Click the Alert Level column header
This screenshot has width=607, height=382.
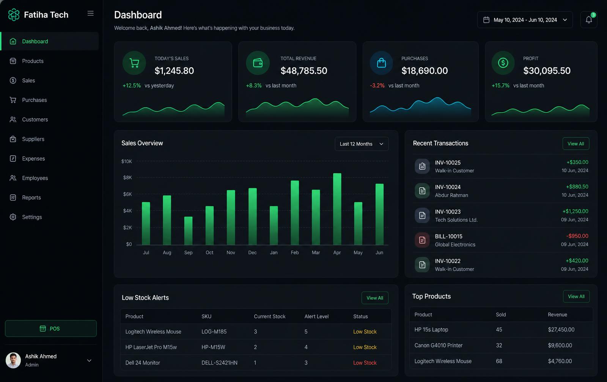point(316,316)
